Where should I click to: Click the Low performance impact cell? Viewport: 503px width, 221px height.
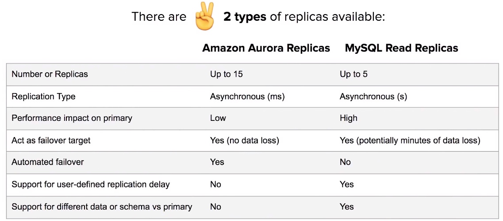click(x=218, y=118)
